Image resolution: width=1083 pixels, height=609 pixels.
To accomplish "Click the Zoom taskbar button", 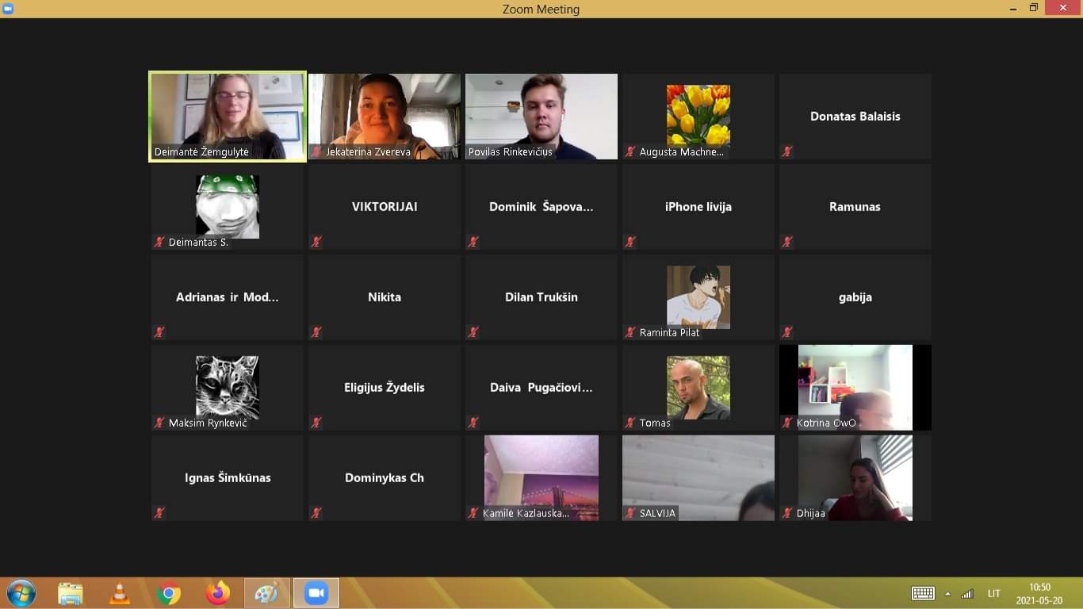I will tap(316, 593).
